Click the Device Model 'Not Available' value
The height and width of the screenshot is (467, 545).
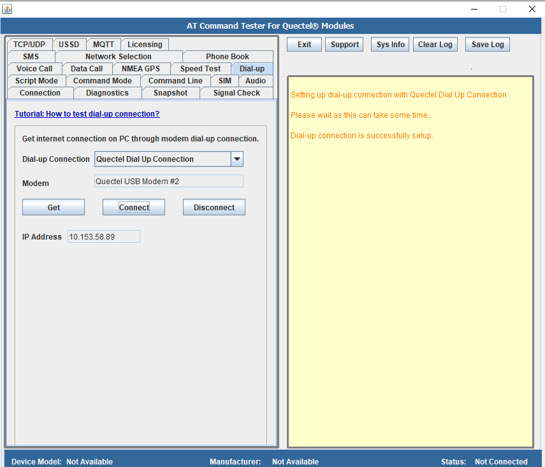pos(90,462)
